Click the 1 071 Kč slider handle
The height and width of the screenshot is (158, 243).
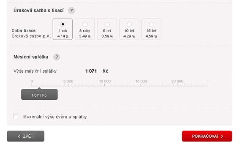coord(39,94)
